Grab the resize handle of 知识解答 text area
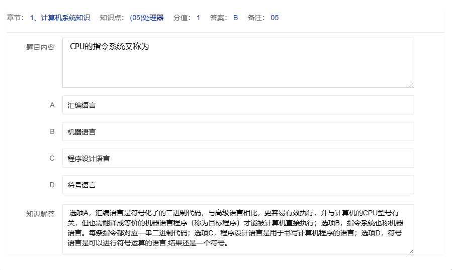The height and width of the screenshot is (270, 452). pyautogui.click(x=411, y=251)
